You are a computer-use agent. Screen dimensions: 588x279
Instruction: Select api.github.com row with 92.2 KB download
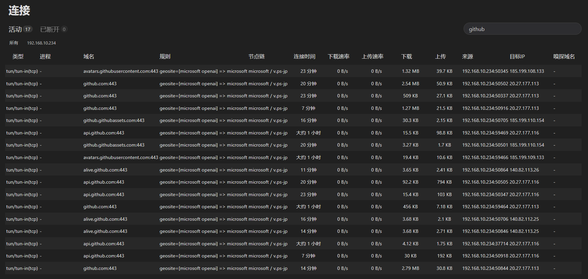pos(293,182)
